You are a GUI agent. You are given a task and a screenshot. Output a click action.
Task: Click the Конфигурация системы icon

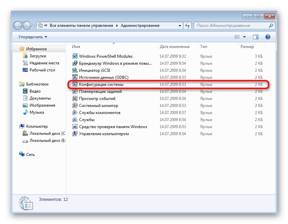(75, 85)
